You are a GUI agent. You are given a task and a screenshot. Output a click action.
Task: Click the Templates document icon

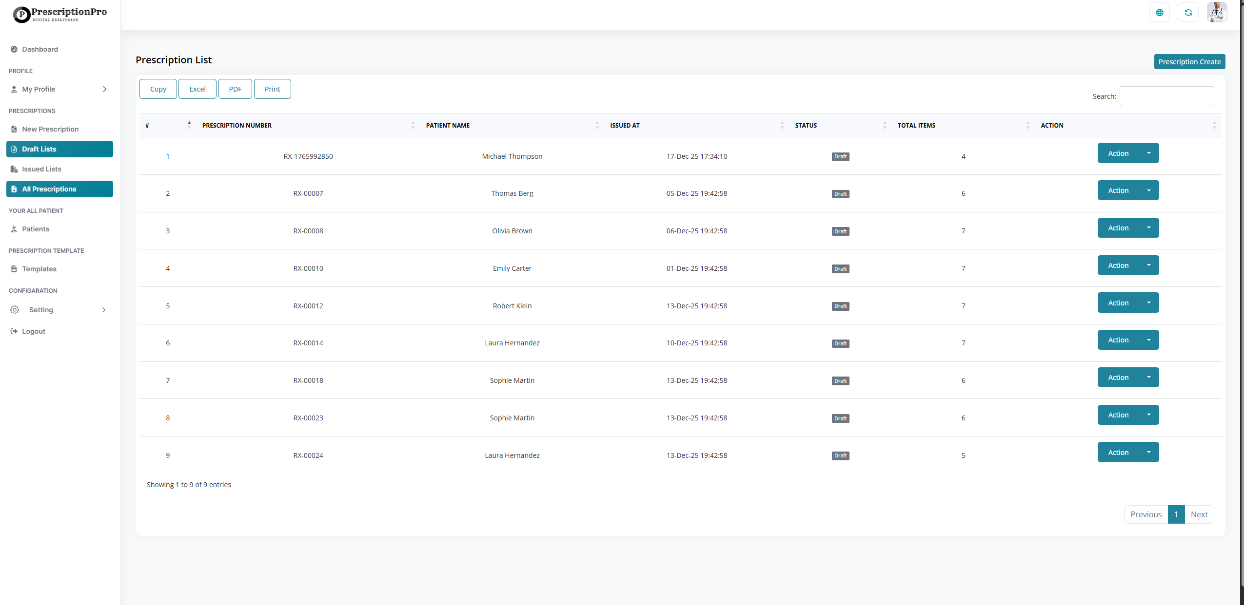point(14,269)
